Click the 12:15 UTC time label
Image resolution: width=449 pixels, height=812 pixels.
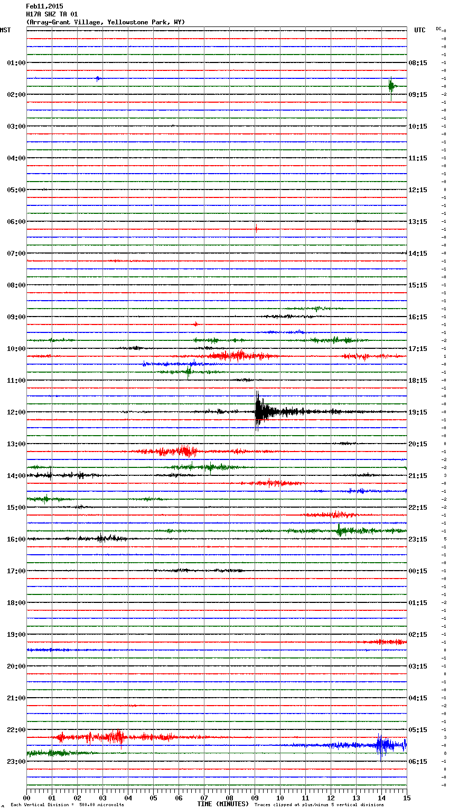pos(418,190)
